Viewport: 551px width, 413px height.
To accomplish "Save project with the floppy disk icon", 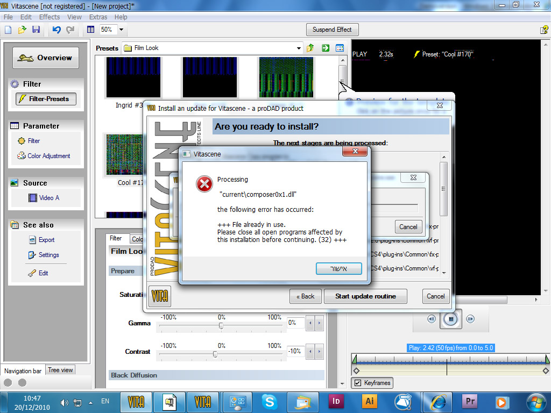I will [36, 30].
